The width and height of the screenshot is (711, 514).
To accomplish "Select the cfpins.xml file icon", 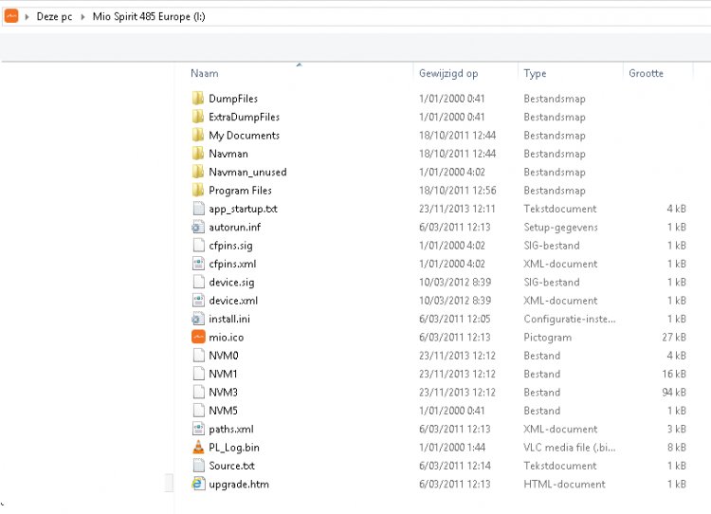I will pyautogui.click(x=198, y=264).
